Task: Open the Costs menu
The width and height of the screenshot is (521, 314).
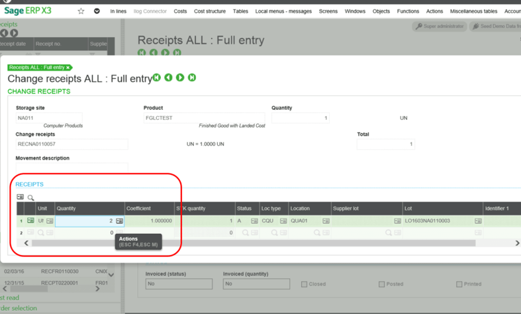Action: pos(180,11)
